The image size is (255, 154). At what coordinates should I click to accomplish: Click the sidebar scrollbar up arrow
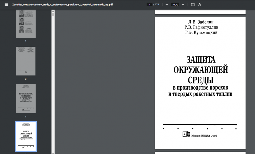click(x=53, y=11)
